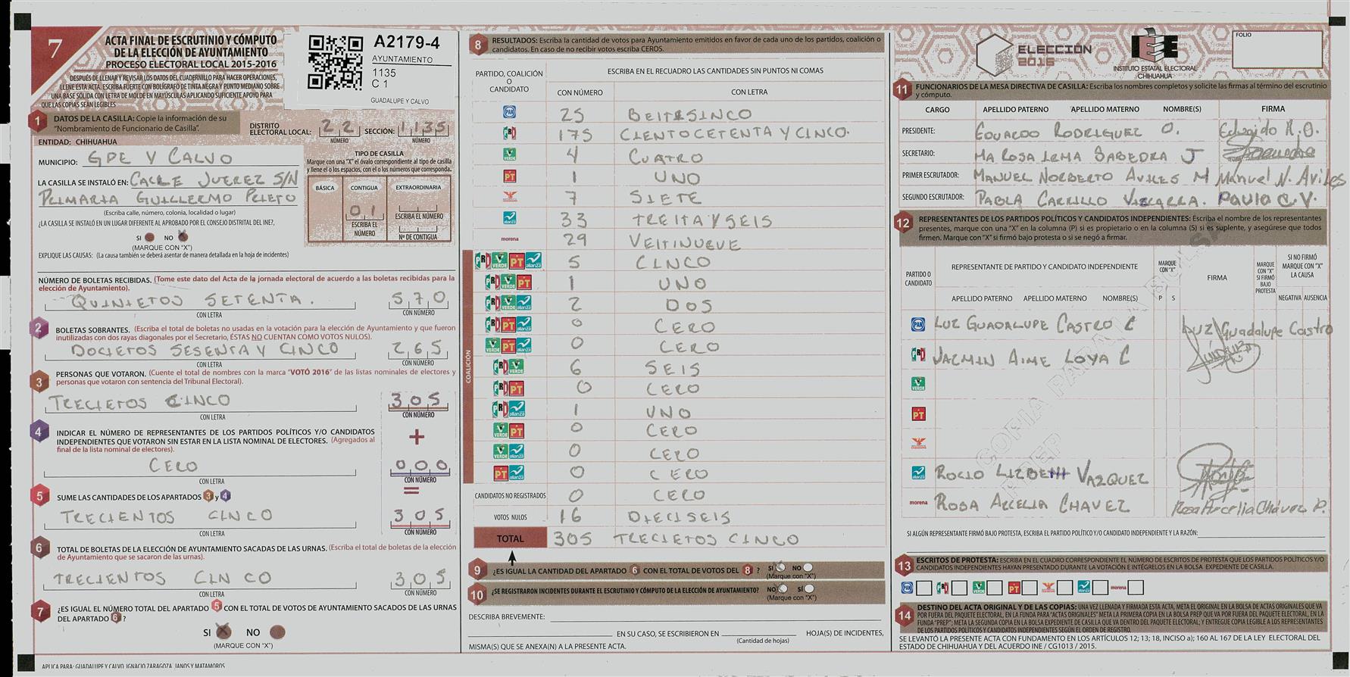
Task: Select the BÁSICA casilla type oval
Action: pos(325,188)
